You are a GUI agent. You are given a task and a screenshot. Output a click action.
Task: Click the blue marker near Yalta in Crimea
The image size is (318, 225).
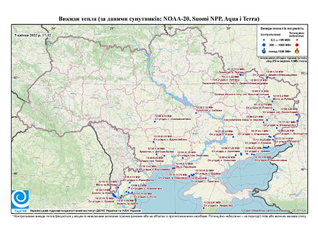point(204,208)
